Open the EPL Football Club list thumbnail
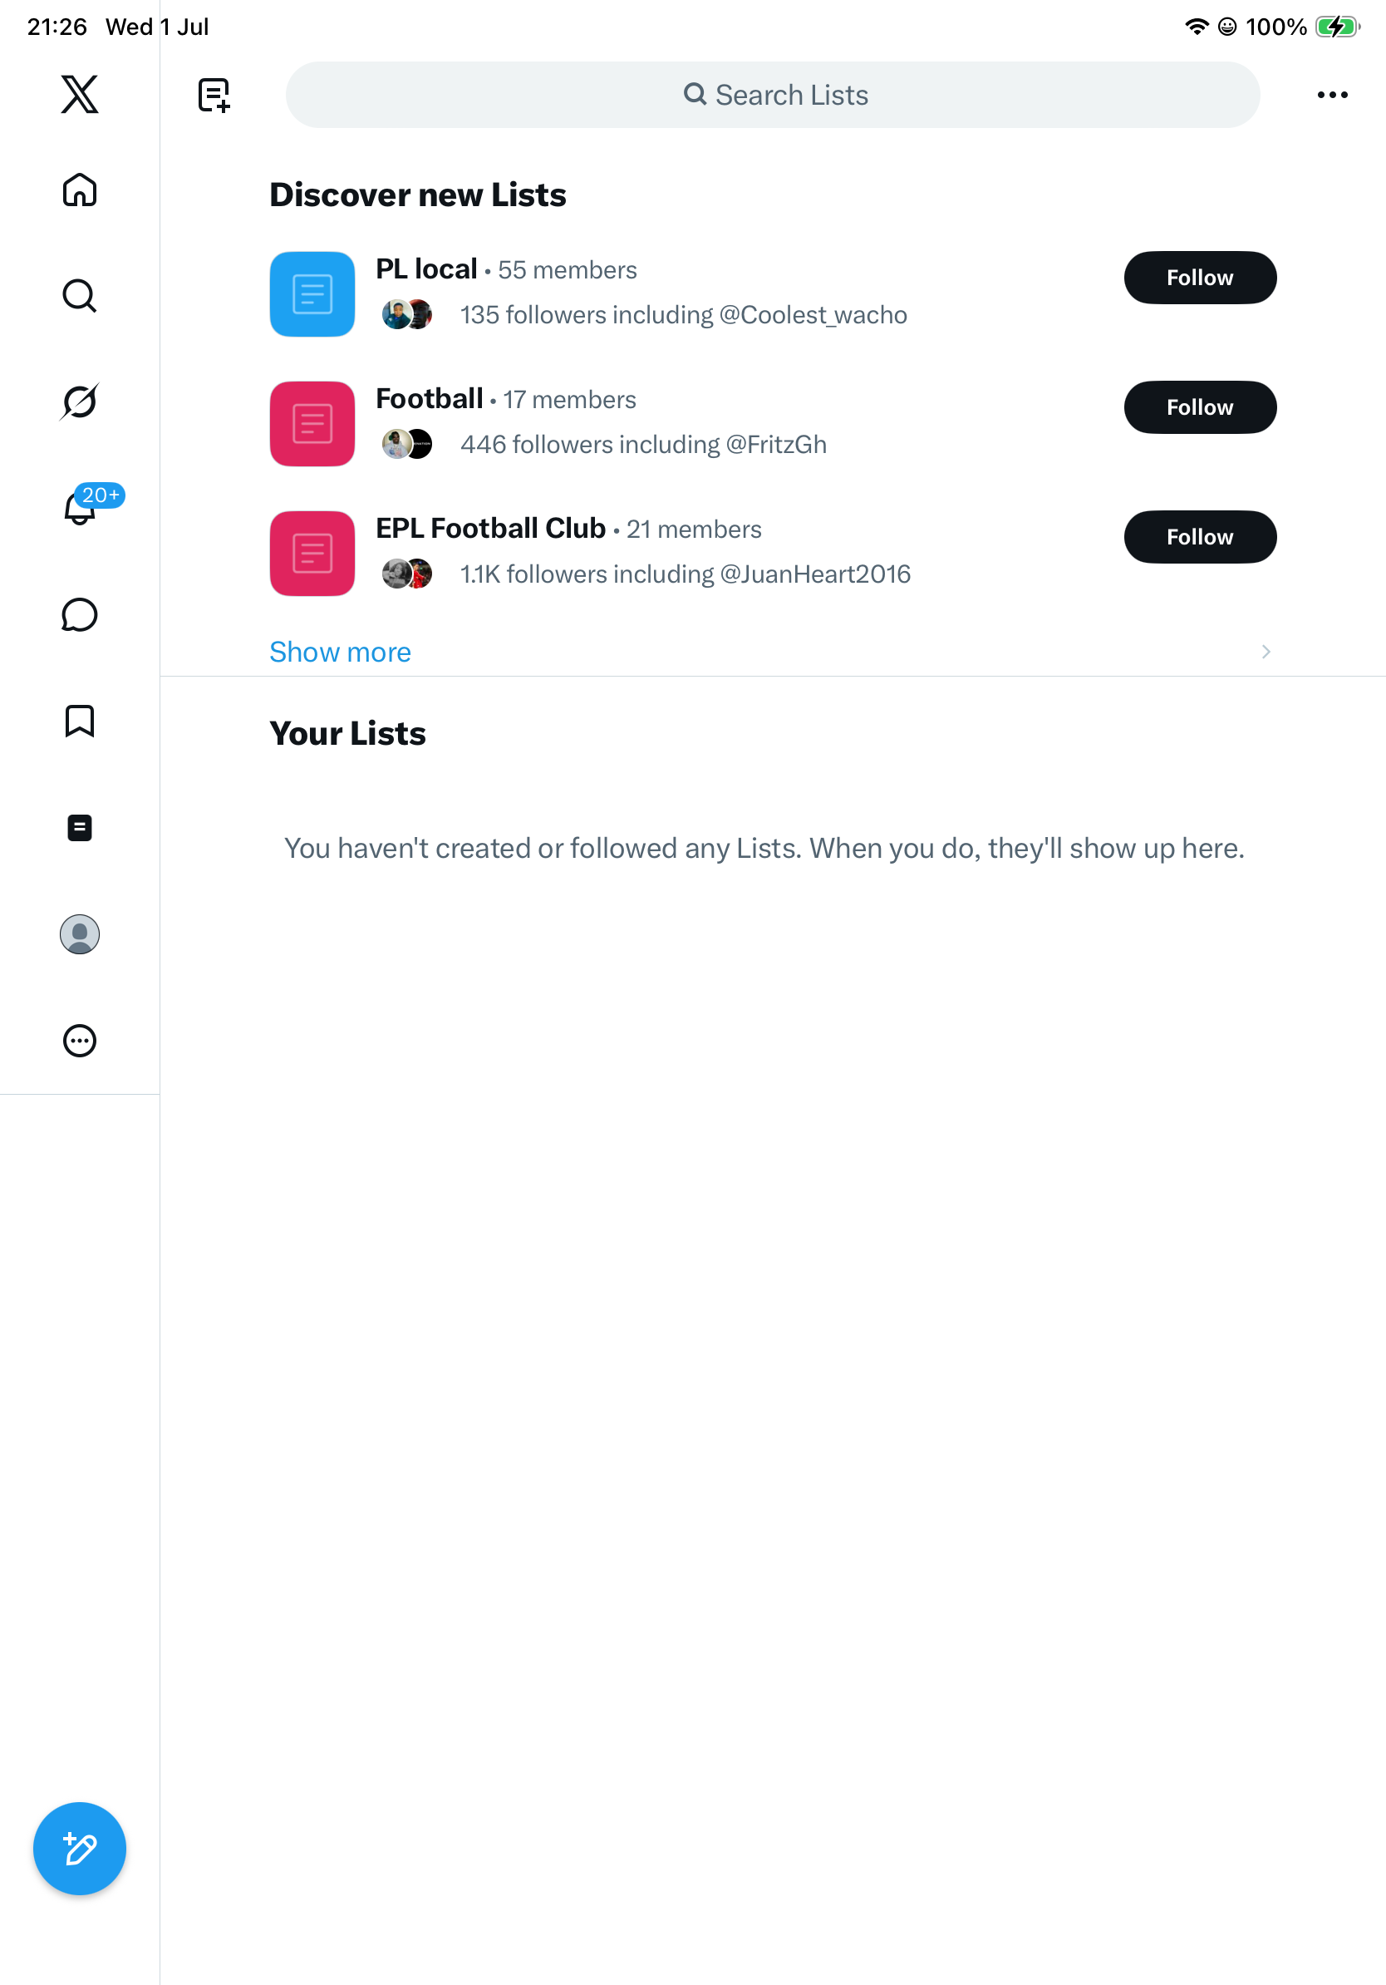 click(312, 554)
